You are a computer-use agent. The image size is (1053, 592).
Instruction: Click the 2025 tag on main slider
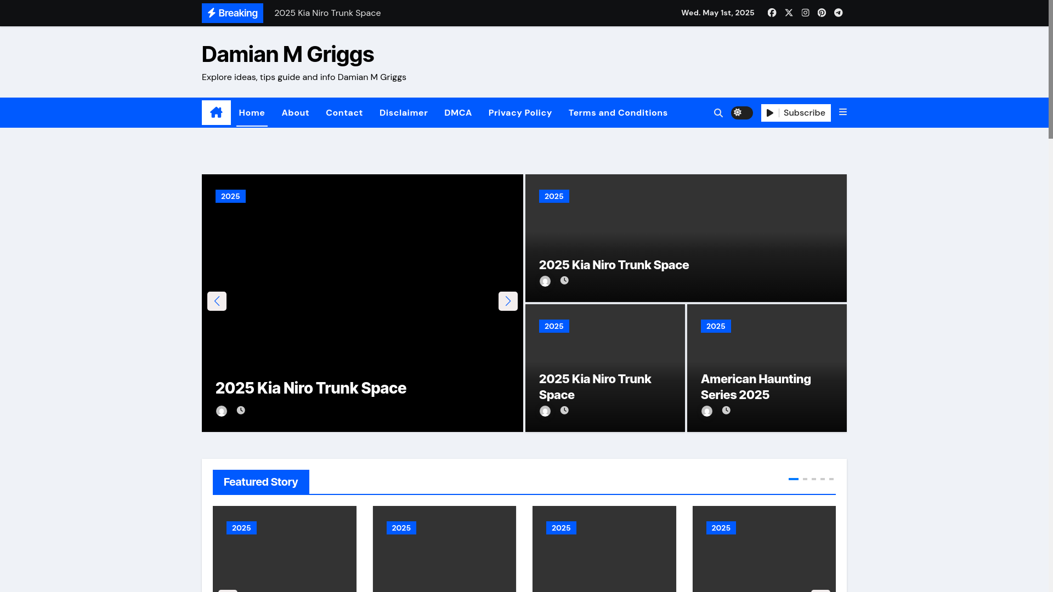(230, 196)
